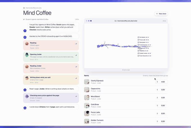This screenshot has height=128, width=191.
Task: Click the Checker avatar on Checking every price card
Action: coord(27,96)
